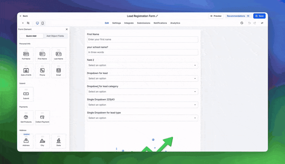Select Add Object Fields tab
This screenshot has height=164, width=285.
pyautogui.click(x=55, y=36)
